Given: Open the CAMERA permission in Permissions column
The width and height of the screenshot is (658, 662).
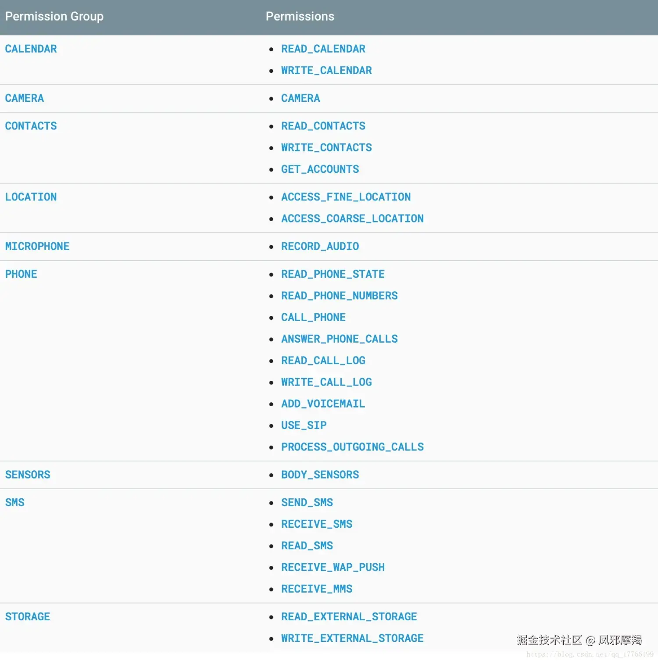Looking at the screenshot, I should 300,98.
